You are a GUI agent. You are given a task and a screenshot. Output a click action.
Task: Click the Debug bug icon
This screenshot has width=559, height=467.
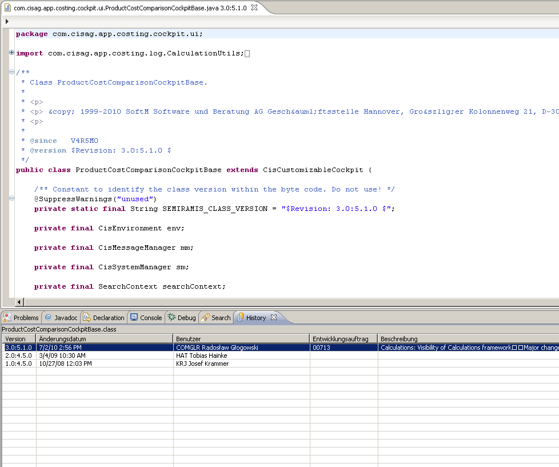coord(171,318)
